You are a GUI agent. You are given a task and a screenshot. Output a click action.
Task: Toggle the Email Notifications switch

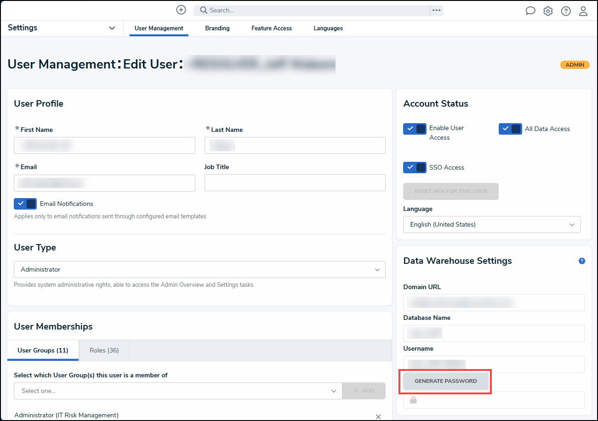(25, 204)
